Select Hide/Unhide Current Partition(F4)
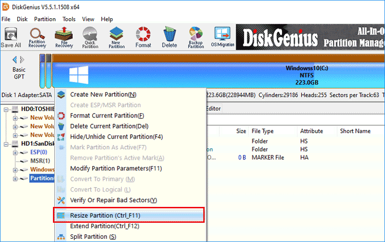Viewport: 385px width, 242px height. (130, 137)
